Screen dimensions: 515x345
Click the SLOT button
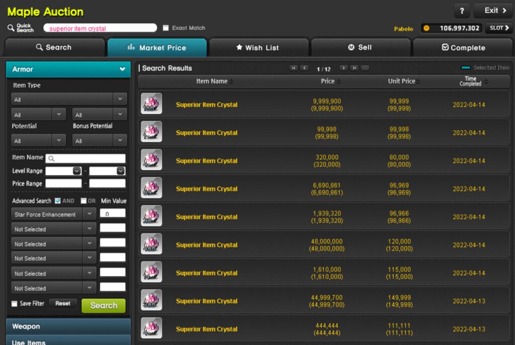tap(499, 28)
